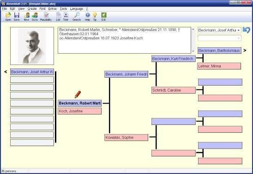The width and height of the screenshot is (253, 174).
Task: Expand the Beckmann, Josef Arthur dropdown
Action: [239, 30]
